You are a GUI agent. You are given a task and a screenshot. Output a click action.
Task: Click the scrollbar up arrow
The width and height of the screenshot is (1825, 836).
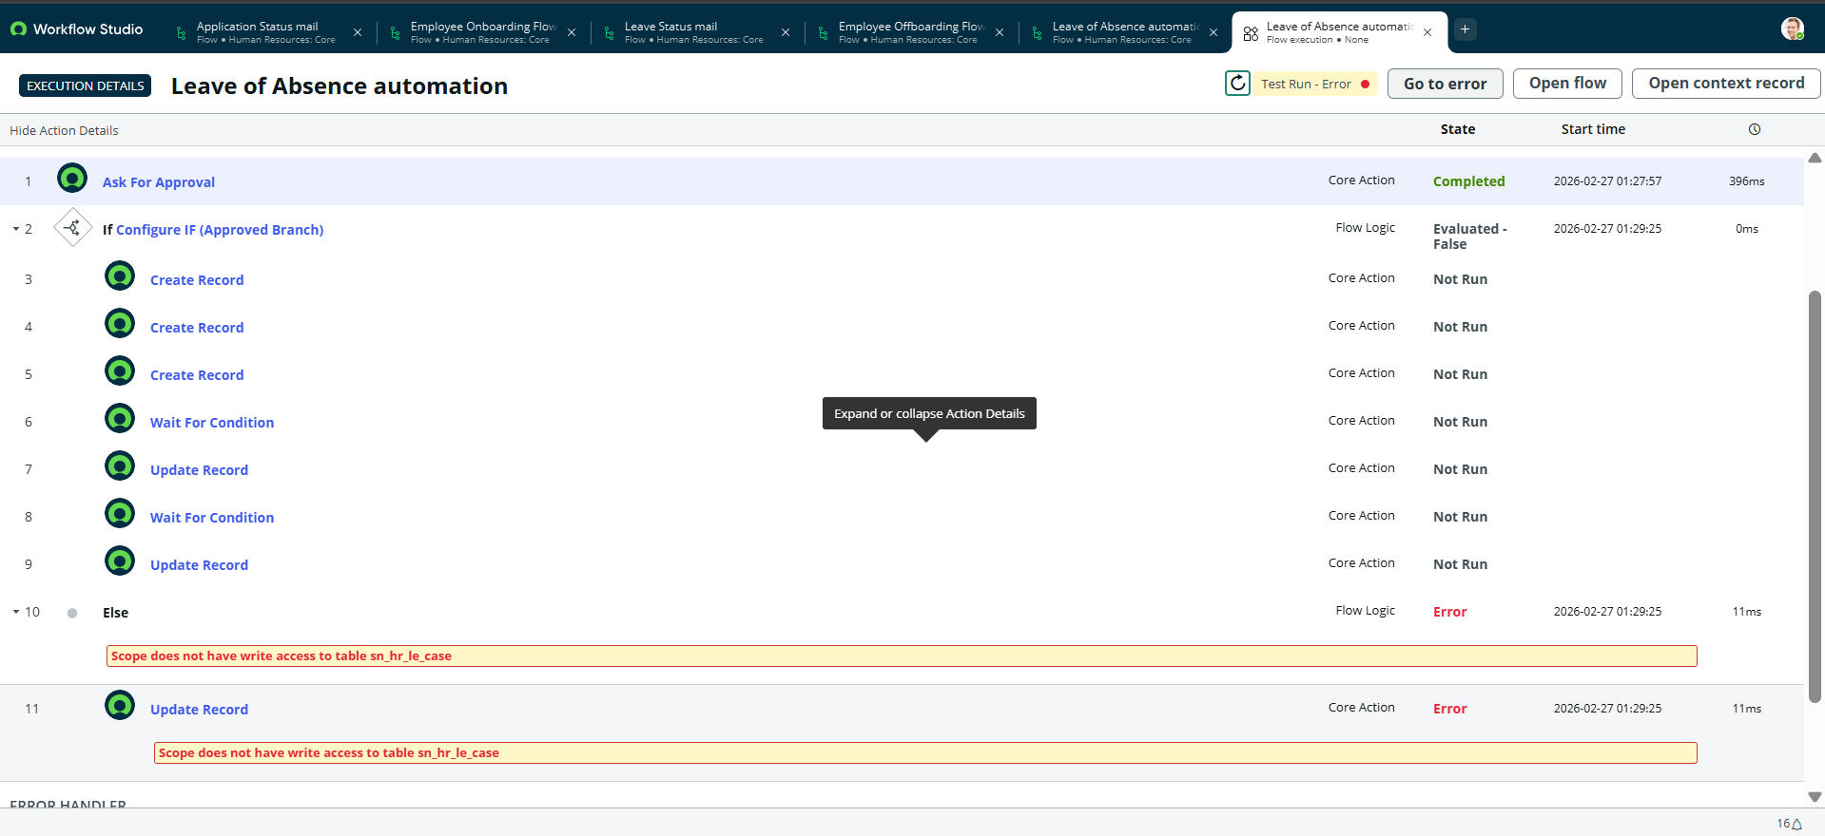[1815, 158]
